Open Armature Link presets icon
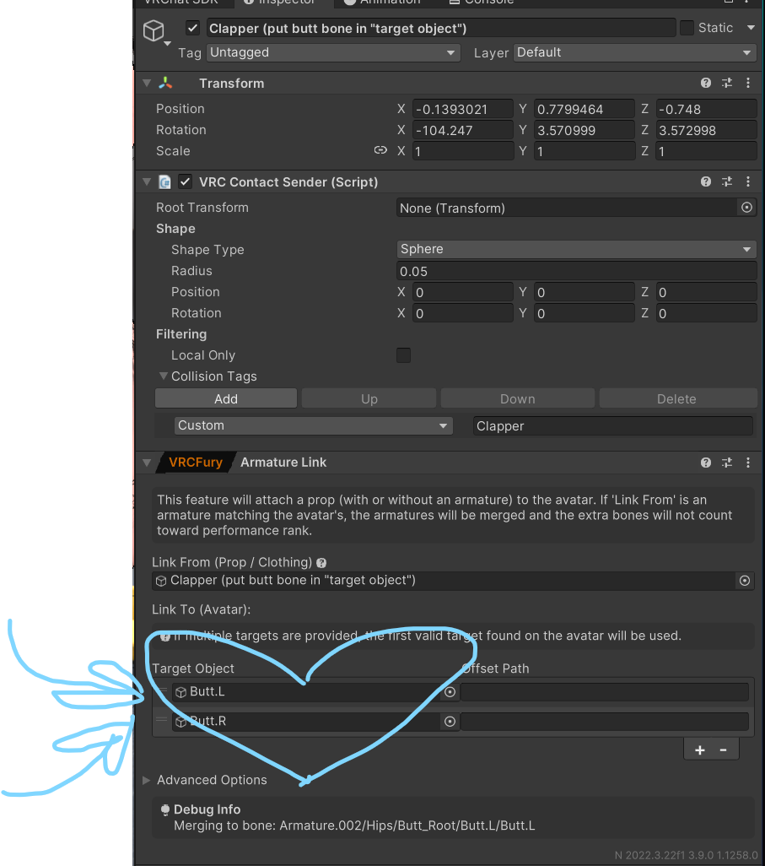Screen dimensions: 765x866 pyautogui.click(x=727, y=463)
